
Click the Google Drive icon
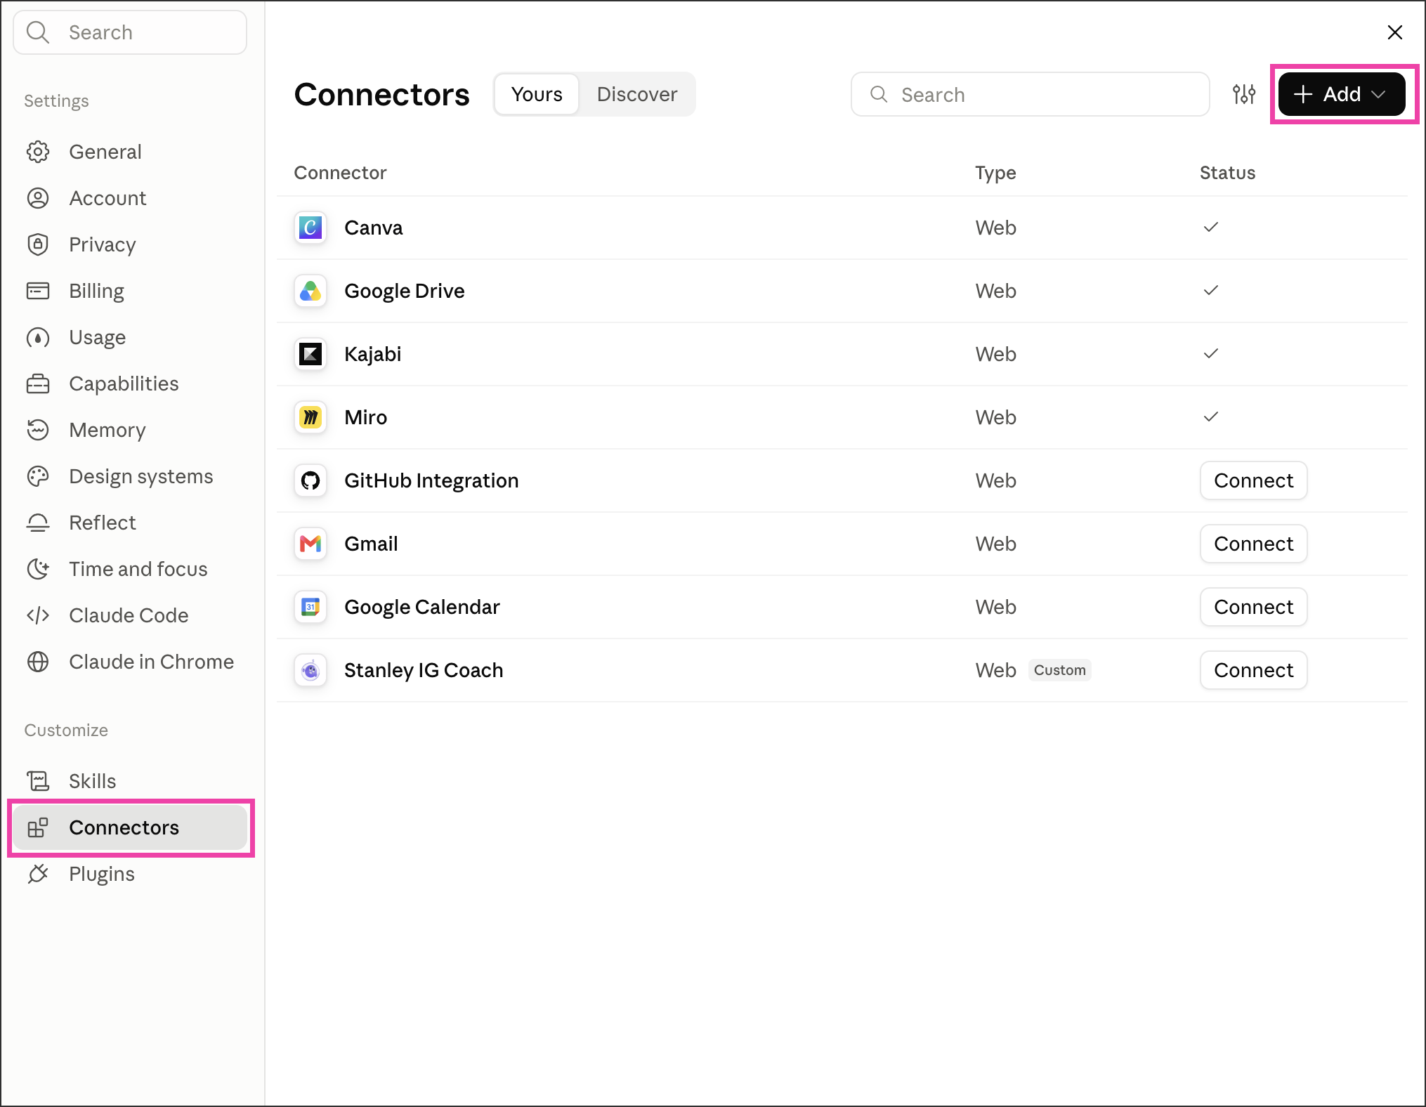310,291
